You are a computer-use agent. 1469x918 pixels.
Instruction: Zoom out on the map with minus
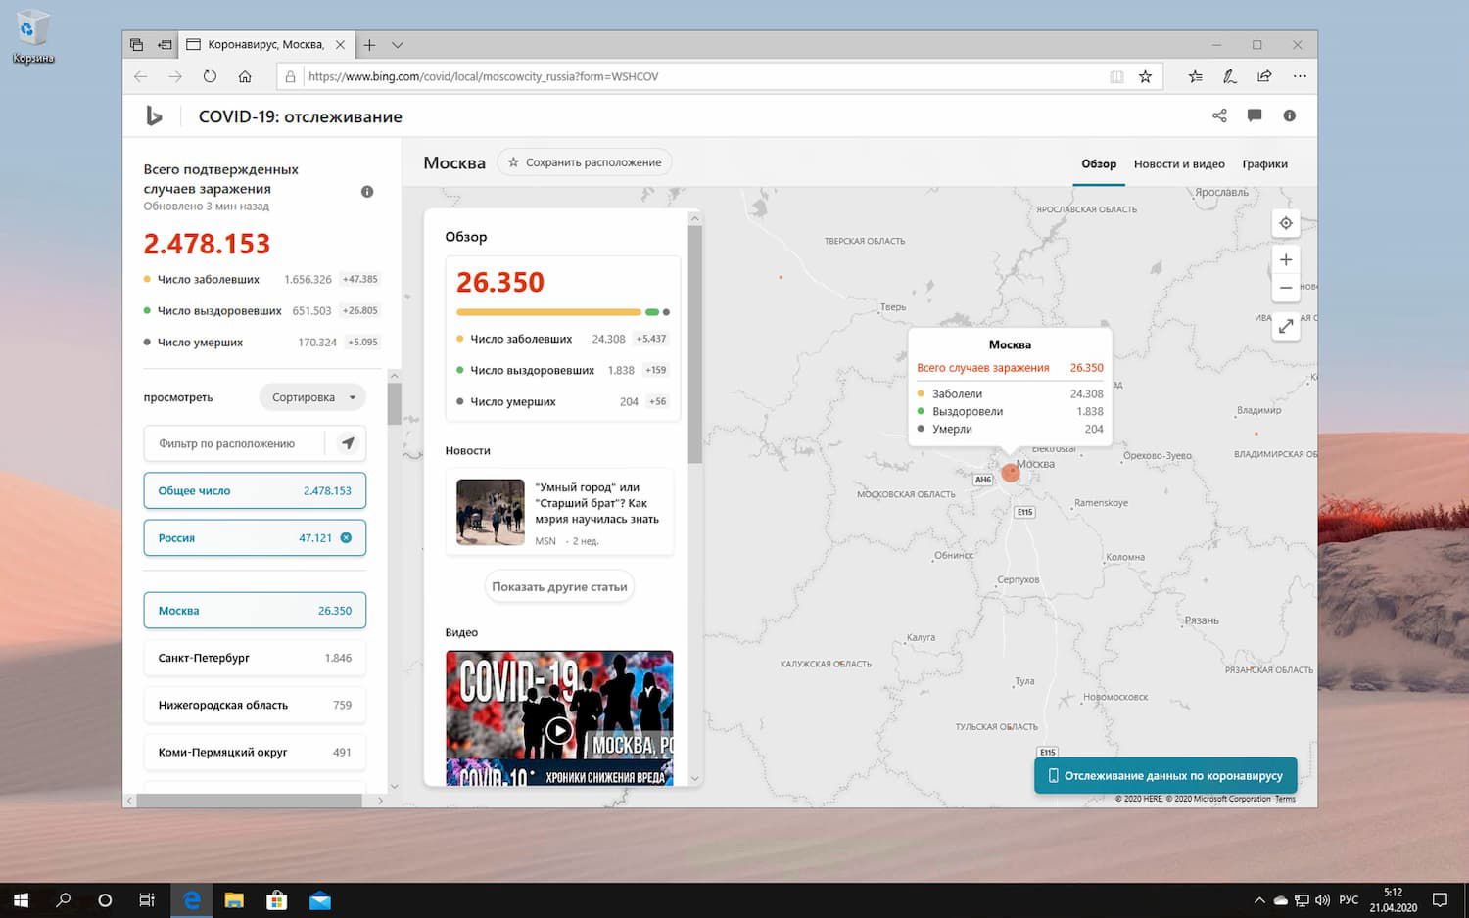[1286, 288]
